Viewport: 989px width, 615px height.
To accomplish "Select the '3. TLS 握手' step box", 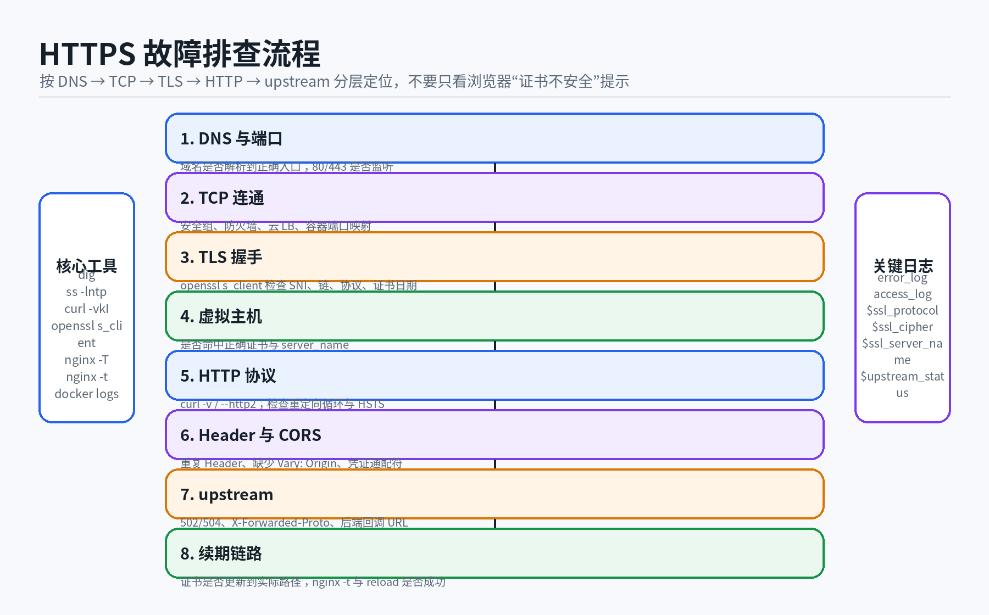I will tap(494, 257).
